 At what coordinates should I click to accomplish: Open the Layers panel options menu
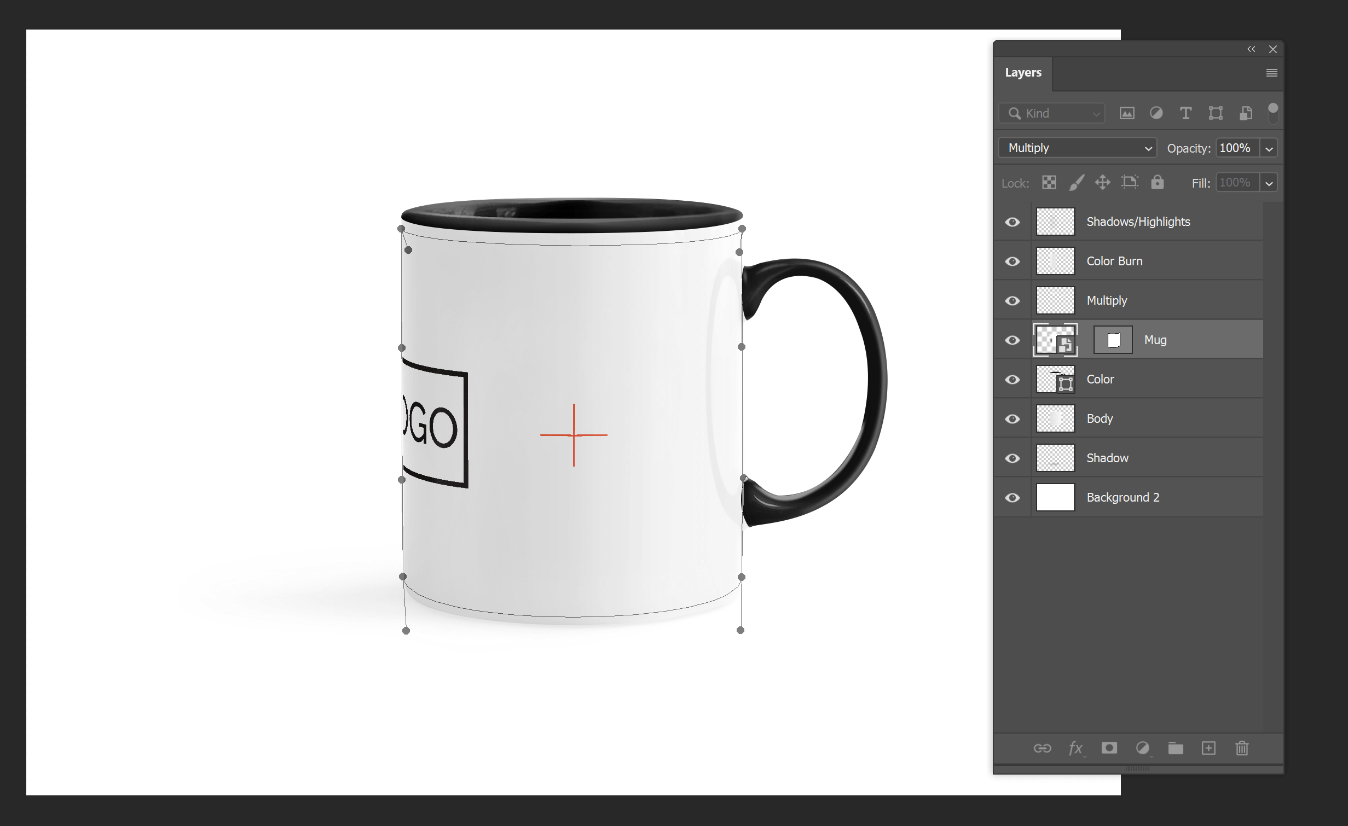point(1272,73)
